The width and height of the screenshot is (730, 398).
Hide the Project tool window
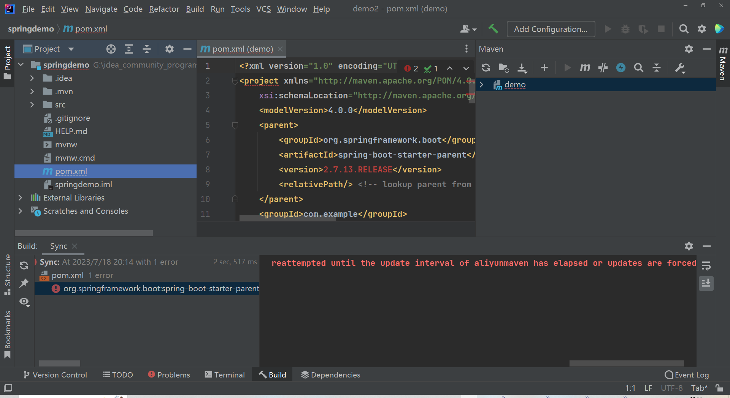(187, 49)
